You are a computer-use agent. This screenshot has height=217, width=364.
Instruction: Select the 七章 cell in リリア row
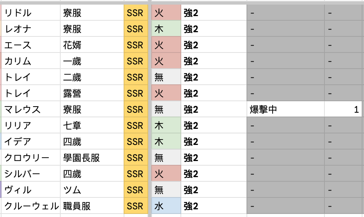tap(92, 125)
